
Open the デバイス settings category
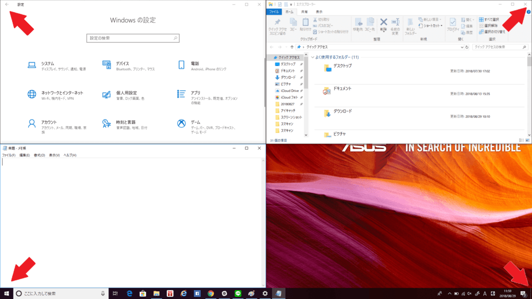coord(122,65)
